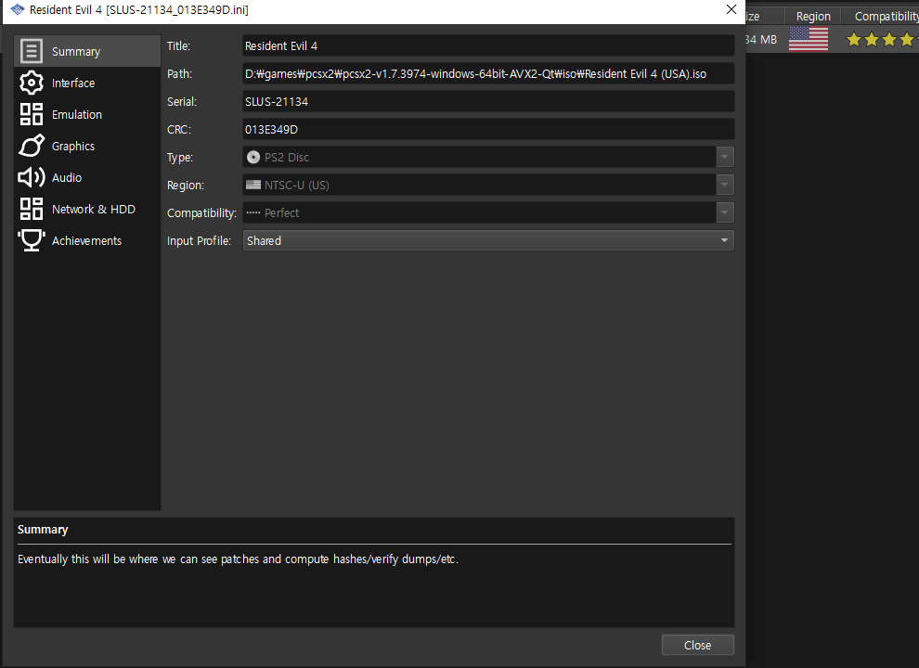Screen dimensions: 919x668
Task: Click the Path input field
Action: point(488,74)
